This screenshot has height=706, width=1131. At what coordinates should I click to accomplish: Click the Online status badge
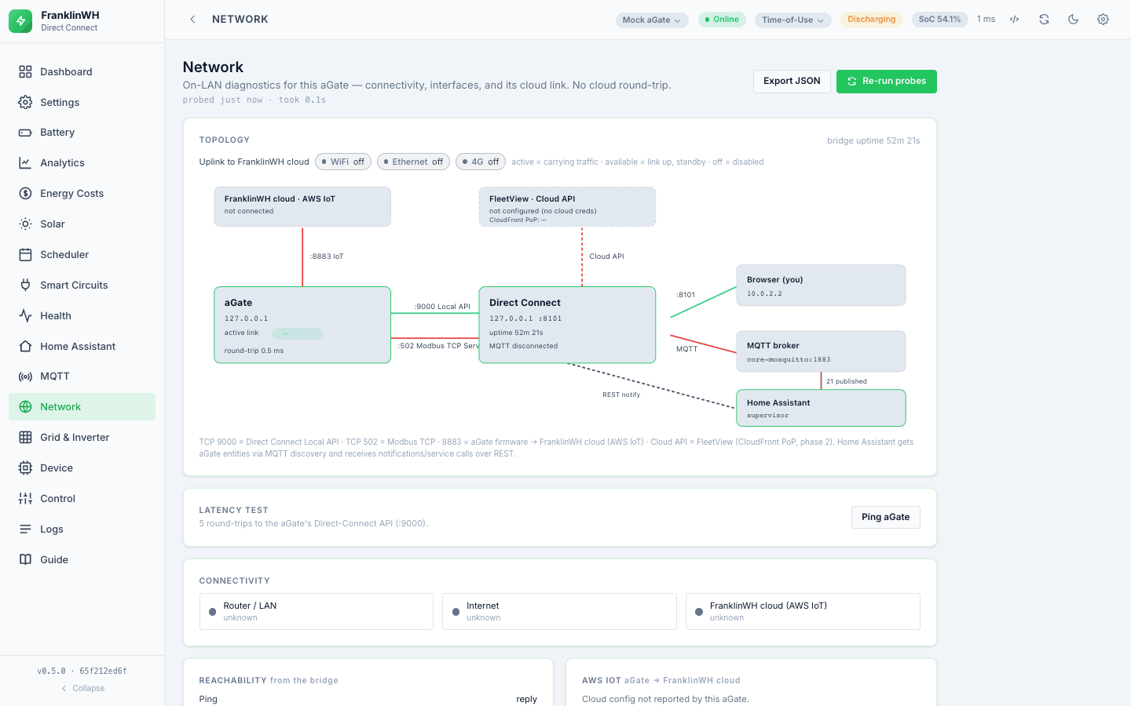(x=722, y=20)
